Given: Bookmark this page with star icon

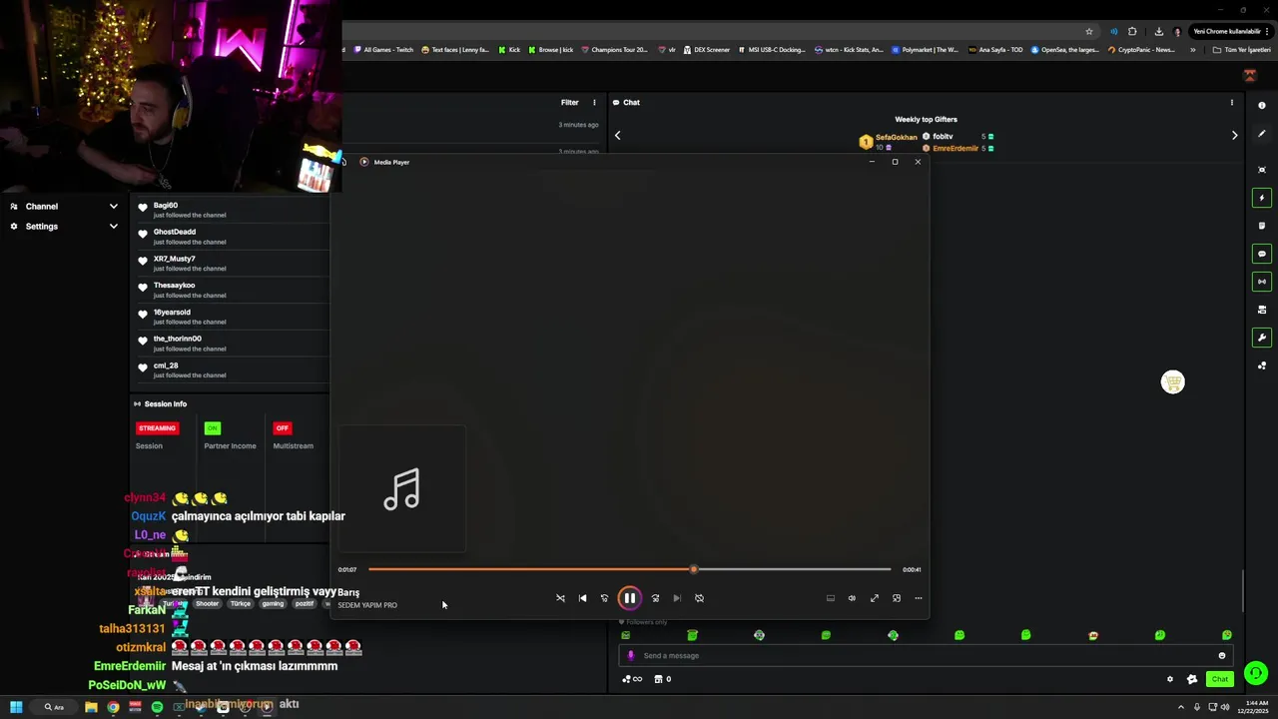Looking at the screenshot, I should (1089, 31).
